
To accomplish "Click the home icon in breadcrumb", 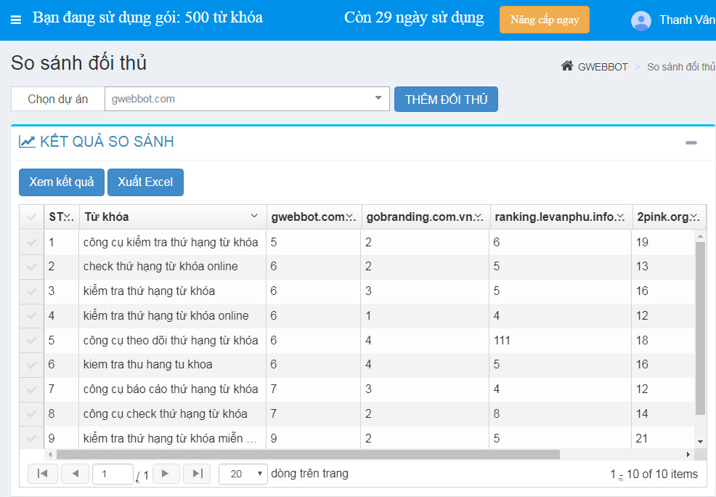I will [567, 66].
